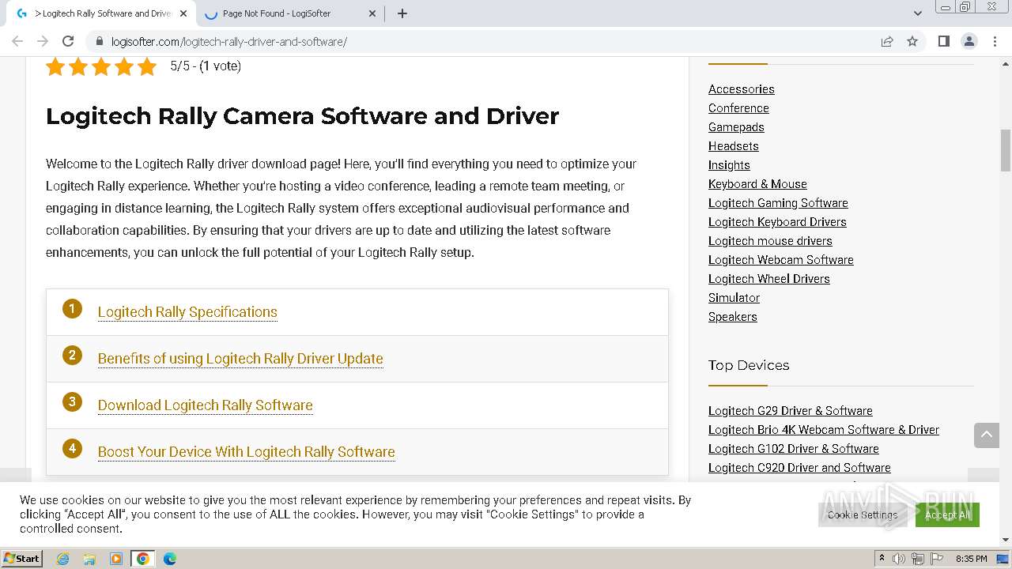Close the Logitech Rally Software tab

(x=183, y=13)
